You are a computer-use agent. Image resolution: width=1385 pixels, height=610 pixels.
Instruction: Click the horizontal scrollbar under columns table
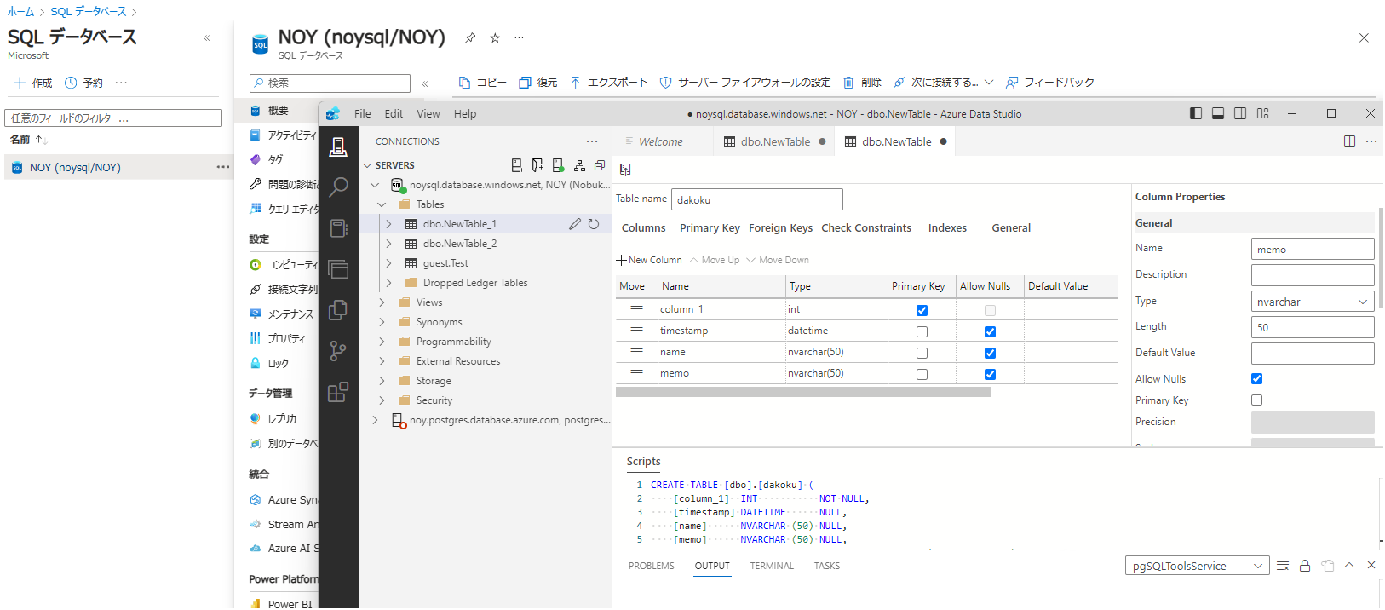803,392
